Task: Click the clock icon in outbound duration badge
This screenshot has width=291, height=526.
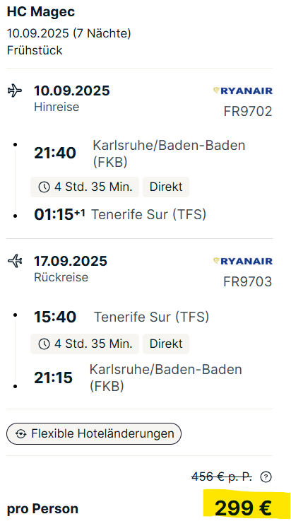Action: (x=44, y=187)
